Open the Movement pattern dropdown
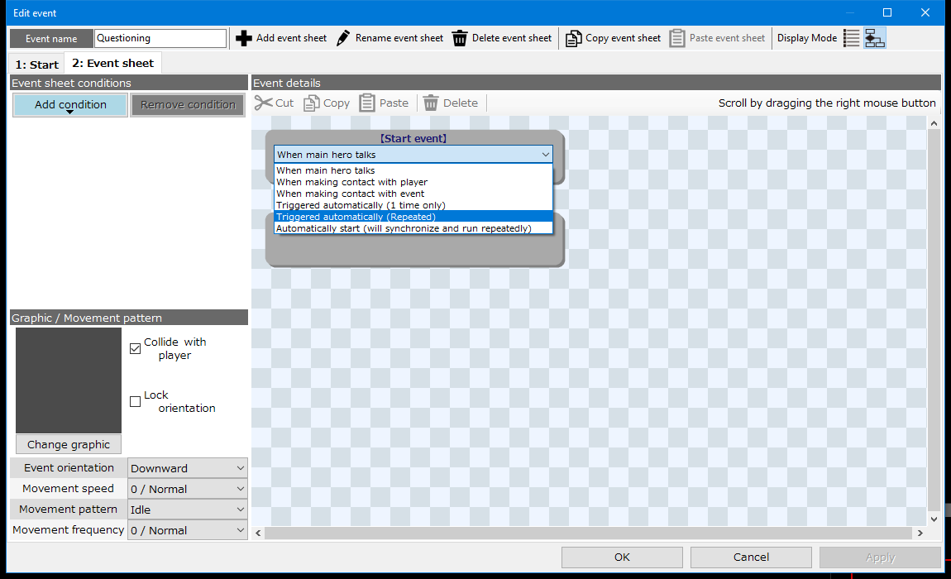This screenshot has width=951, height=579. pyautogui.click(x=188, y=510)
